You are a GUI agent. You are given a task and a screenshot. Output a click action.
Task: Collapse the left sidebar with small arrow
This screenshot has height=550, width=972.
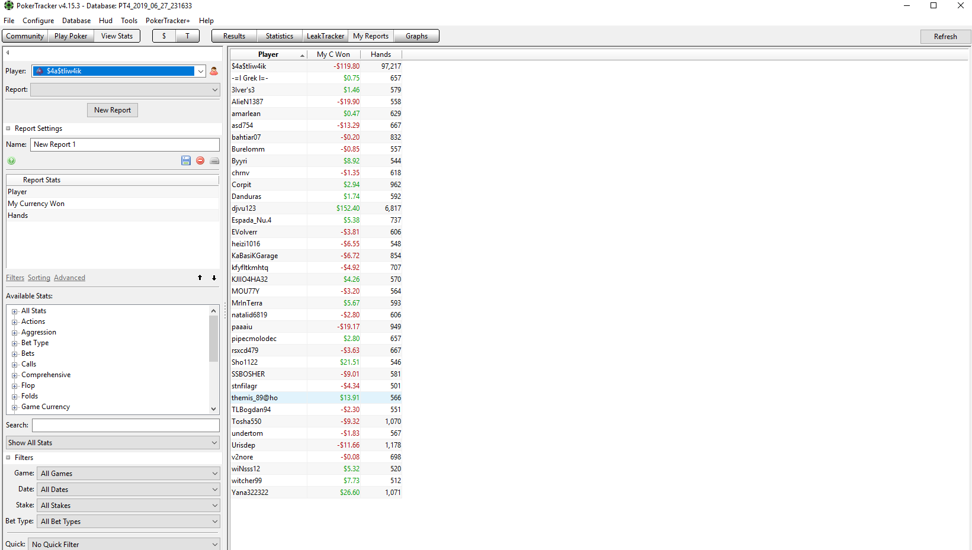pyautogui.click(x=8, y=53)
